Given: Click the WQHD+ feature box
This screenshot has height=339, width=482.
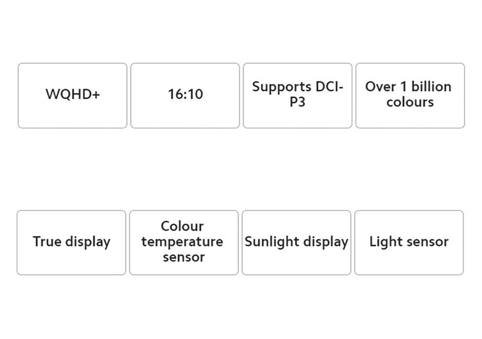Looking at the screenshot, I should click(73, 96).
